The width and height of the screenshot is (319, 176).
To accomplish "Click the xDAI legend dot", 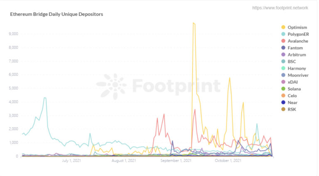I will 283,82.
